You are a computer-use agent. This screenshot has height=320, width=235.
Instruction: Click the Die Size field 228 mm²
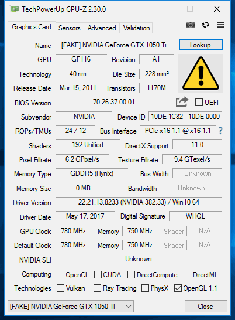pyautogui.click(x=157, y=74)
